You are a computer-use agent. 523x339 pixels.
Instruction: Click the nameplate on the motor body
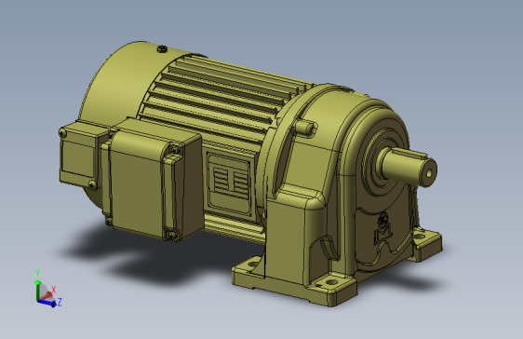[x=230, y=183]
